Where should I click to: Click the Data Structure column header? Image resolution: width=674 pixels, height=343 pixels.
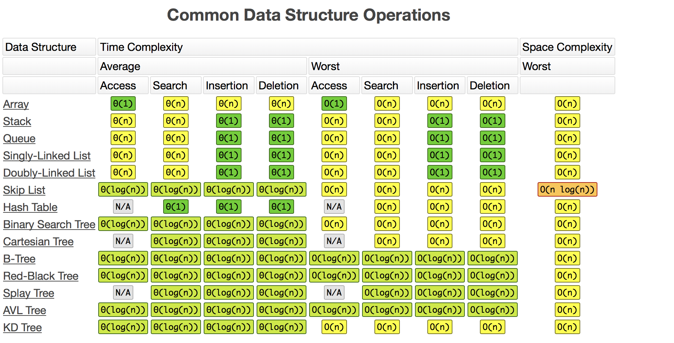click(x=49, y=47)
